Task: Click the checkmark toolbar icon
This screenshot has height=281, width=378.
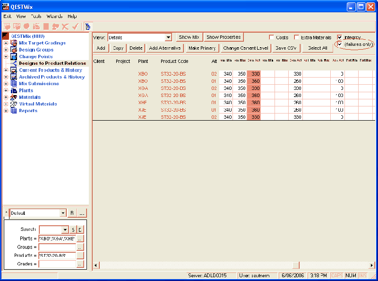Action: (75, 26)
